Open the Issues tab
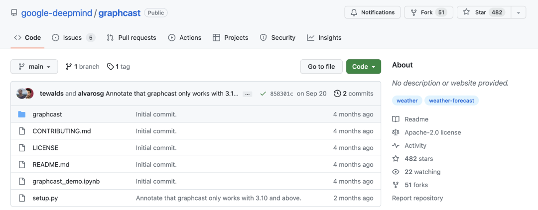Screen dimensions: 538x210 click(x=73, y=38)
